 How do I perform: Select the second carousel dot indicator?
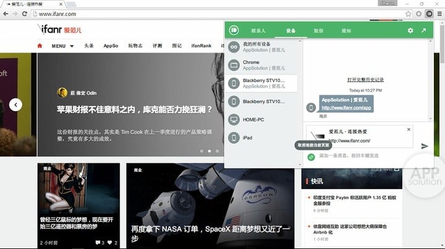210,151
